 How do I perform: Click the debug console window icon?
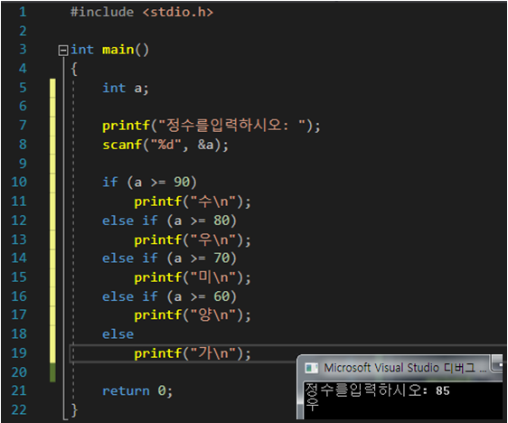(x=311, y=368)
